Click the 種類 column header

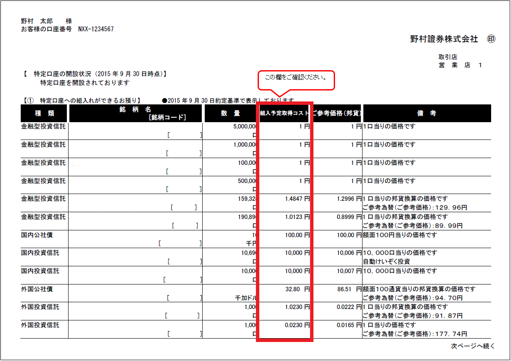point(44,113)
